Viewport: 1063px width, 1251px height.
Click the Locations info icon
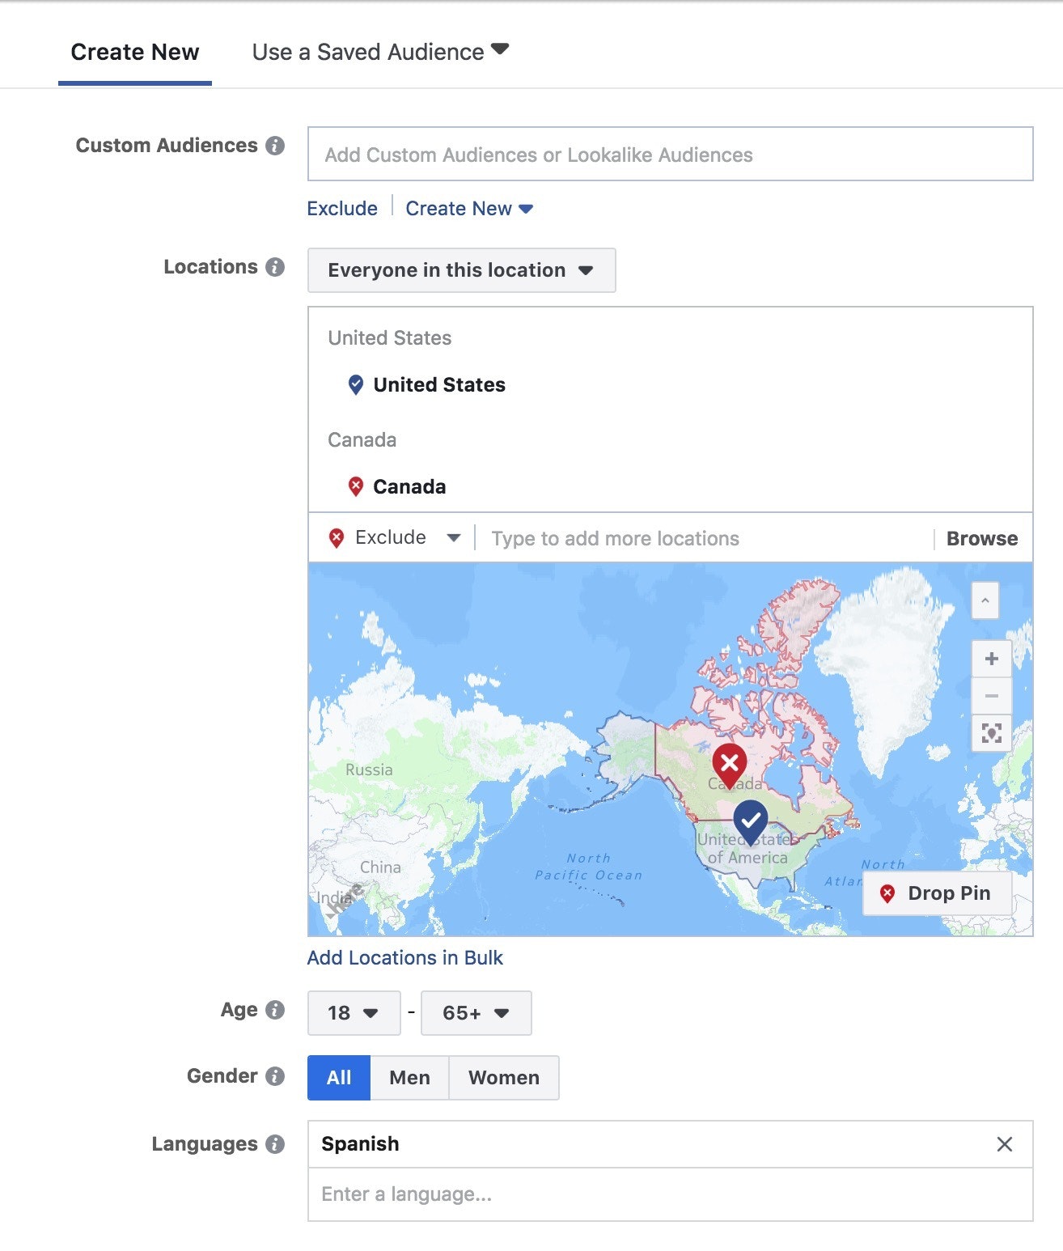point(275,267)
